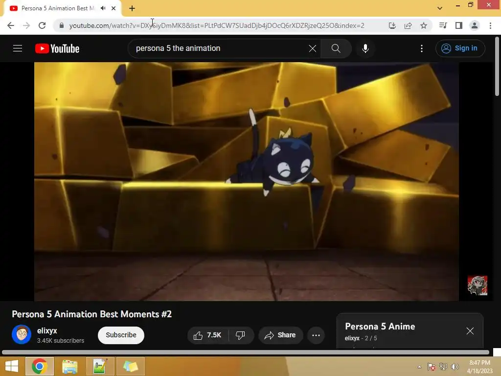Show hidden tray icons arrow
Screen dimensions: 501x376
pyautogui.click(x=419, y=367)
